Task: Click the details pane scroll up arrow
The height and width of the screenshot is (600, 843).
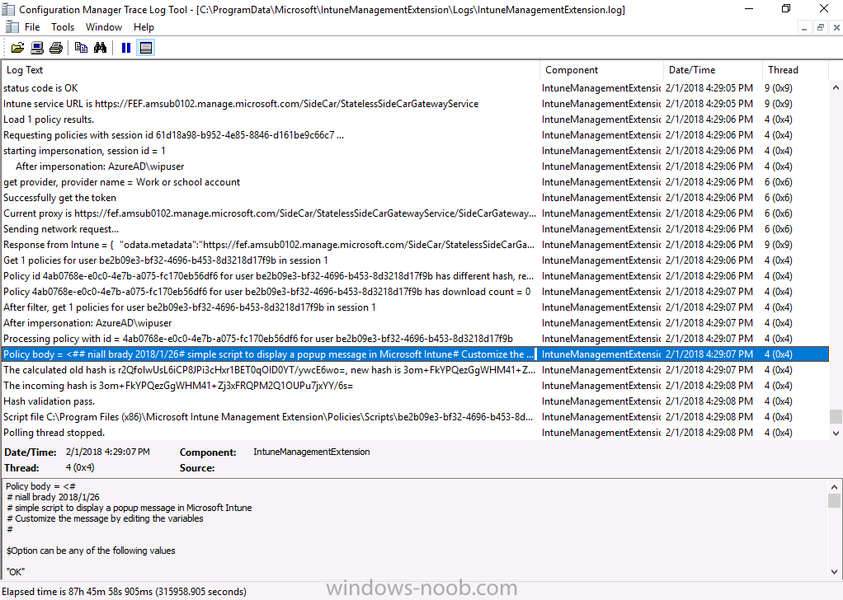Action: (x=835, y=487)
